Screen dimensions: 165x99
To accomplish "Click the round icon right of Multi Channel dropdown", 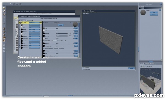I will click(x=41, y=23).
